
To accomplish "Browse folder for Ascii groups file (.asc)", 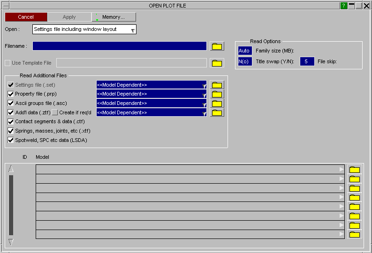I will (217, 104).
